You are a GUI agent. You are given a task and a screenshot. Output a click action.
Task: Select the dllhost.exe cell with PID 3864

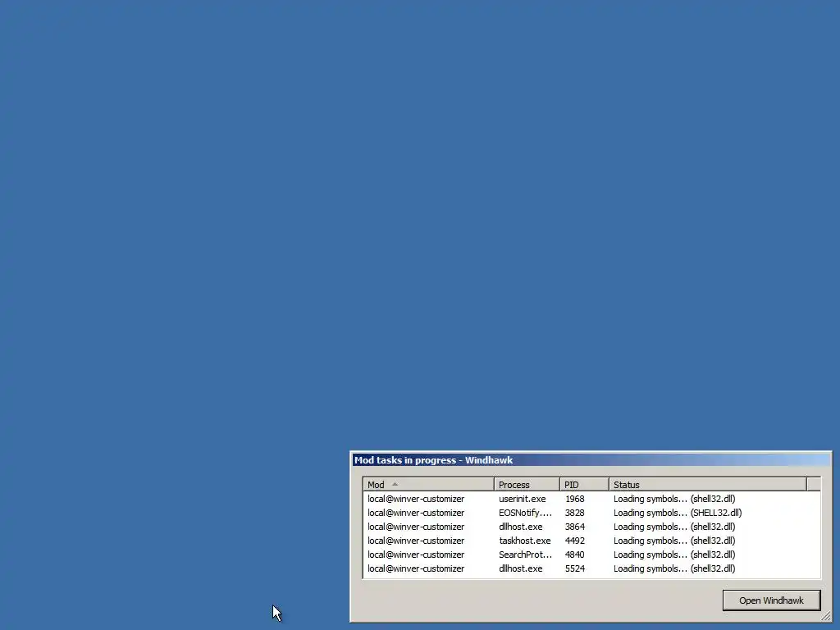(x=520, y=527)
